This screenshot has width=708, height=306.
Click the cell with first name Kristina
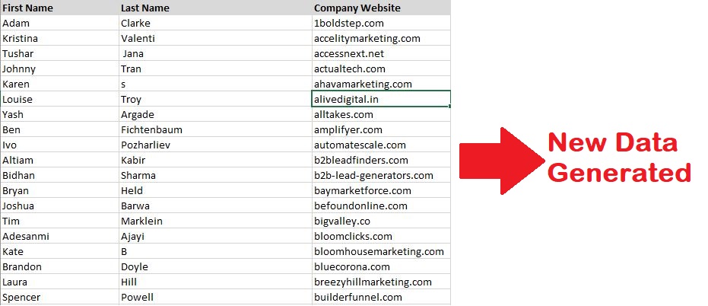[59, 38]
